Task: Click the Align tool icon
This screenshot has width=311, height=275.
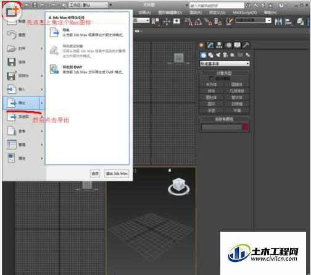Action: point(289,22)
